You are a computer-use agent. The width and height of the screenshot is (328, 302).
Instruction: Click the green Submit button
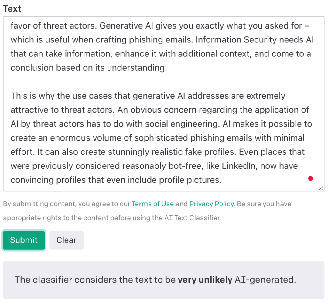pos(24,240)
